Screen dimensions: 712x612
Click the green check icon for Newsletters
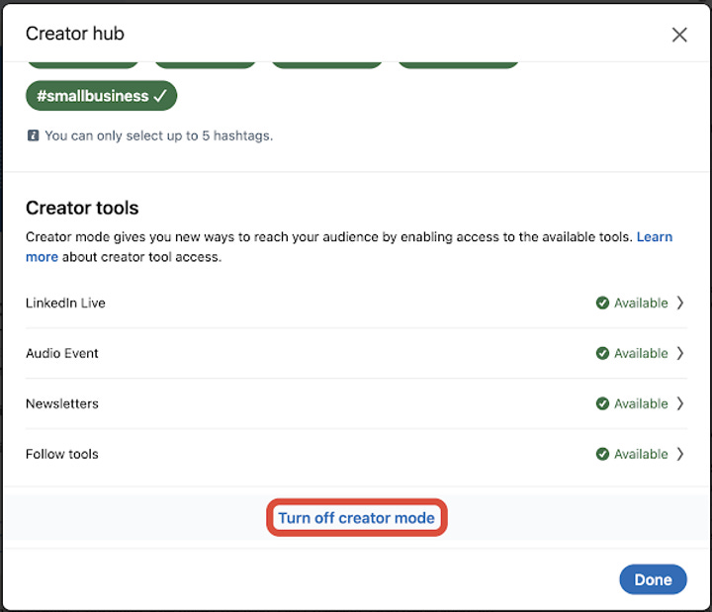(x=602, y=403)
